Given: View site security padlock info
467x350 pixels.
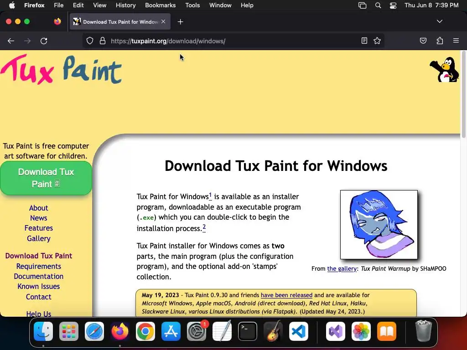Looking at the screenshot, I should pyautogui.click(x=103, y=41).
